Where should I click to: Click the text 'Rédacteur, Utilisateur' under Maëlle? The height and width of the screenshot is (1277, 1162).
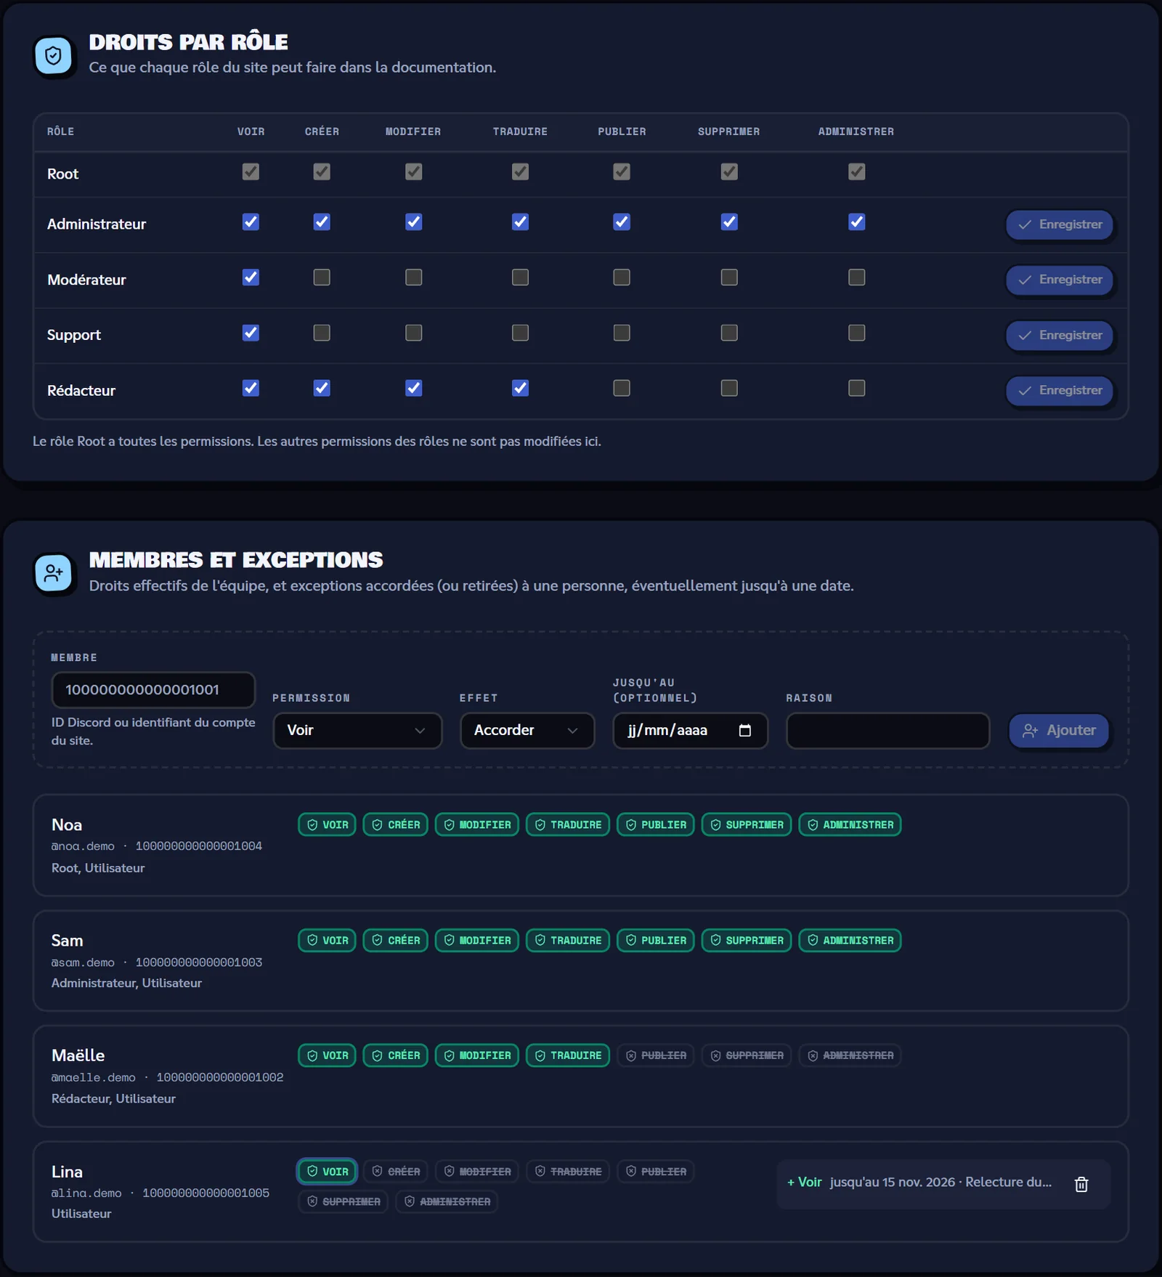113,1098
